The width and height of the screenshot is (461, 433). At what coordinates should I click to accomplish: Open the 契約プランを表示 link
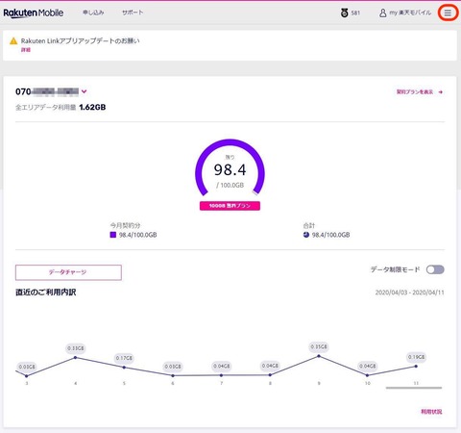click(415, 92)
